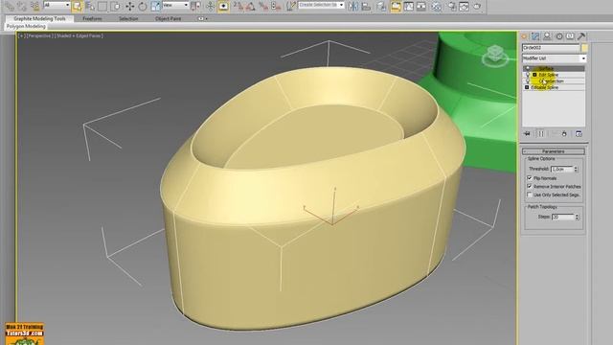Click the ViewCube in the viewport
Image resolution: width=613 pixels, height=345 pixels.
[x=495, y=56]
